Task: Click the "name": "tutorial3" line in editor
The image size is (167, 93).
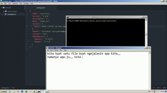Action: click(41, 14)
